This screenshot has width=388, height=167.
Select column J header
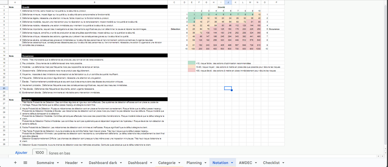(x=228, y=2)
